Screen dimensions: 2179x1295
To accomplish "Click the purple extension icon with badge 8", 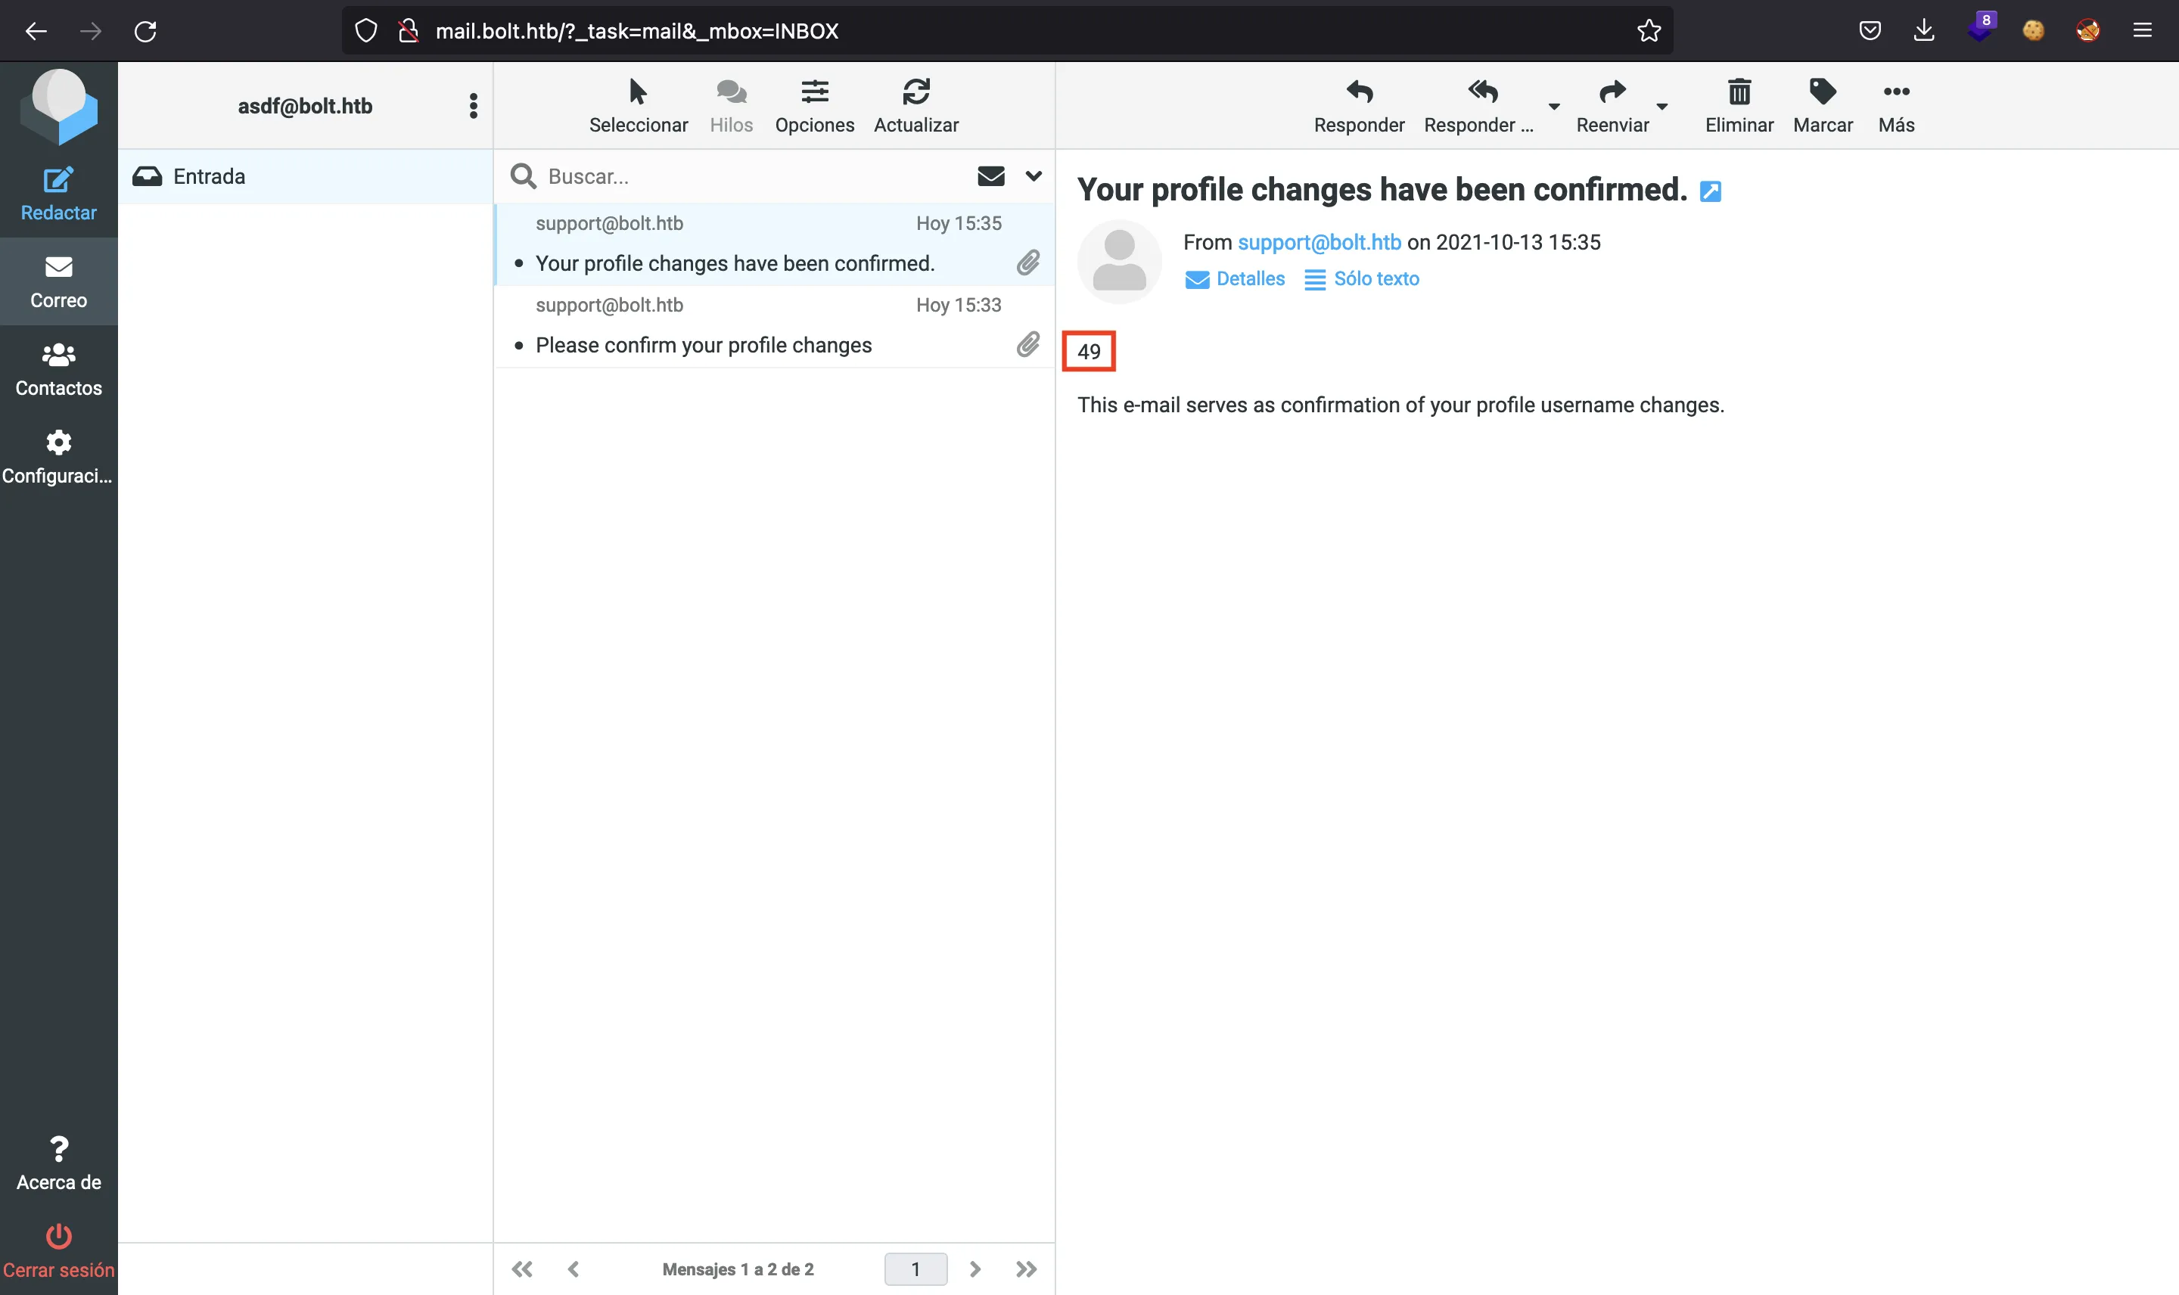I will click(1981, 27).
